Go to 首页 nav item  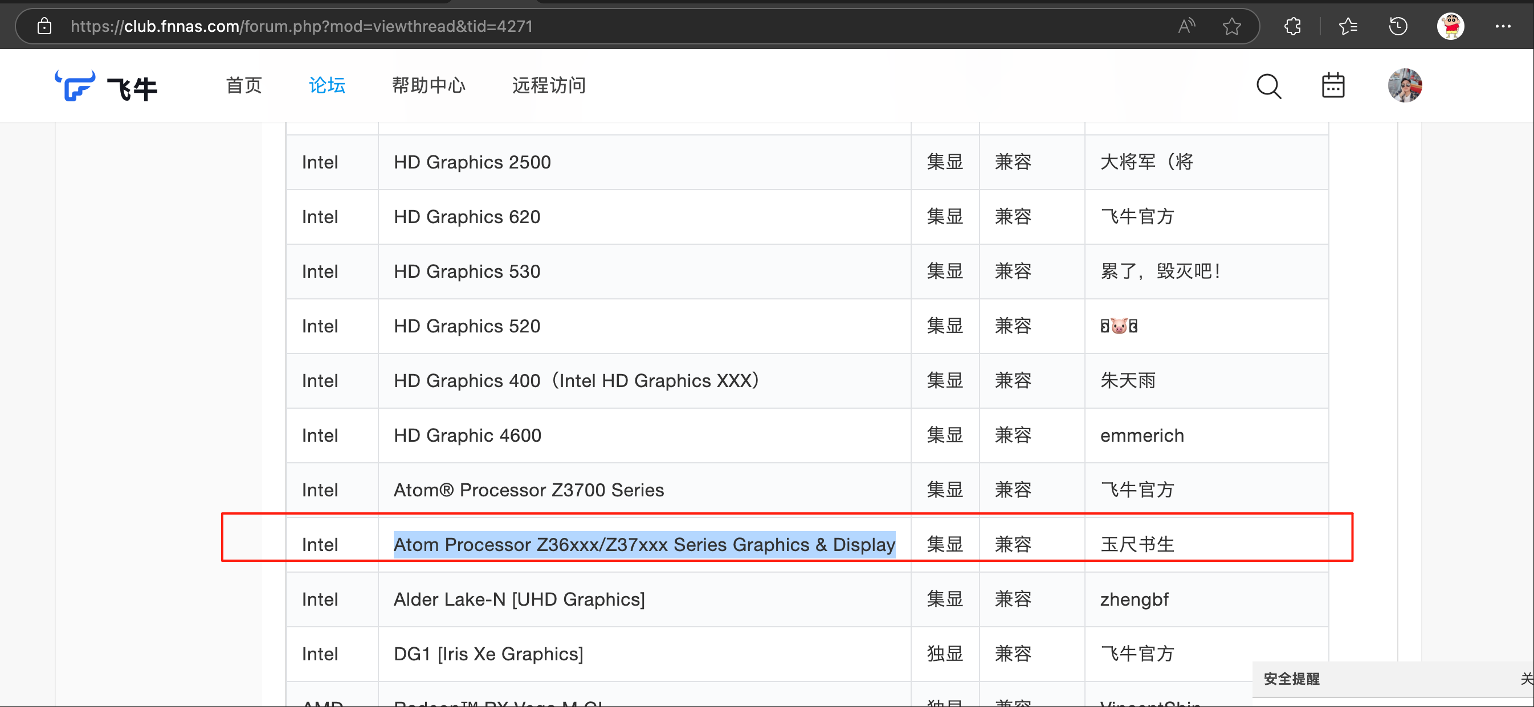(x=243, y=85)
